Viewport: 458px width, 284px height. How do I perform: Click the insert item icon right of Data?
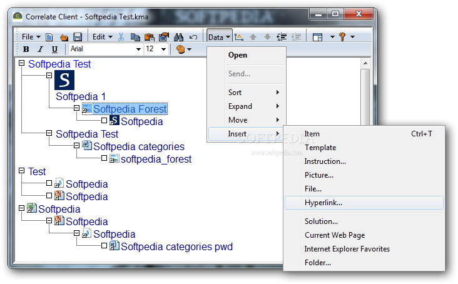(x=239, y=37)
